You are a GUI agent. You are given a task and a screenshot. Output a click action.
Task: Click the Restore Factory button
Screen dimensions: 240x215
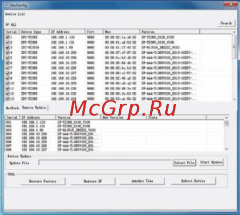point(43,181)
